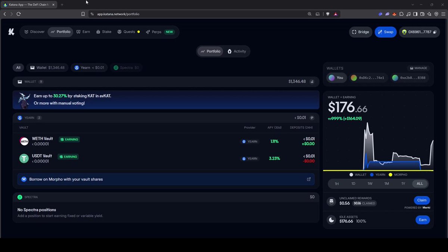Click the Yearn provider badge on WETH row
Image resolution: width=448 pixels, height=252 pixels.
click(250, 141)
